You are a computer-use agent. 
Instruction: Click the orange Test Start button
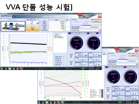point(96,22)
